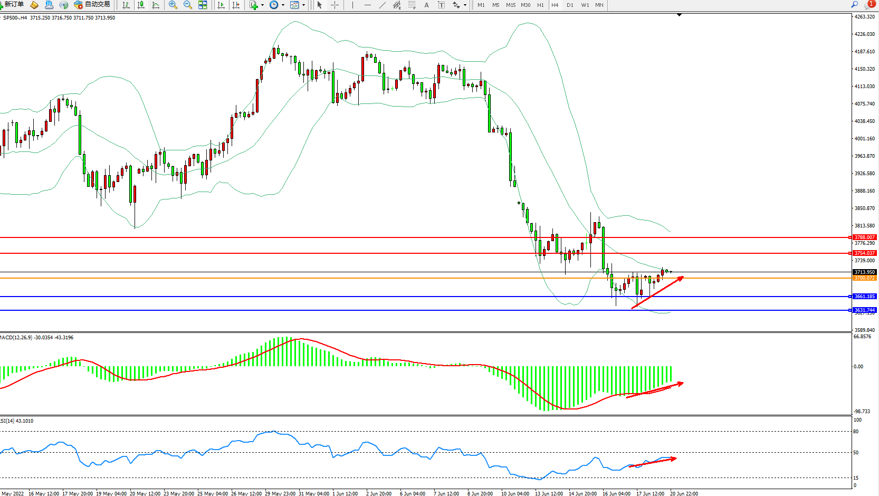Toggle the 自动交易 auto trading button
Viewport: 879px width, 496px height.
tap(92, 5)
